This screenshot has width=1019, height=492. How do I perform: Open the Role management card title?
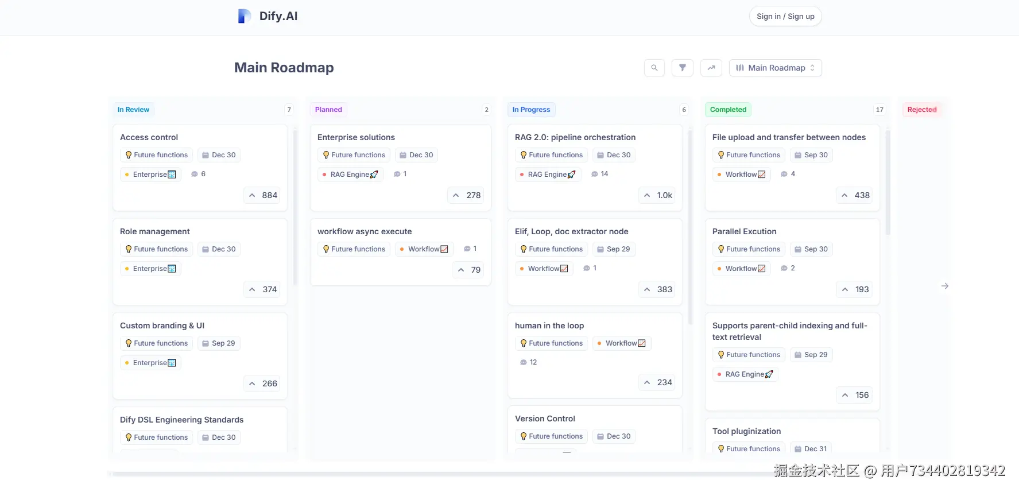[x=155, y=231]
